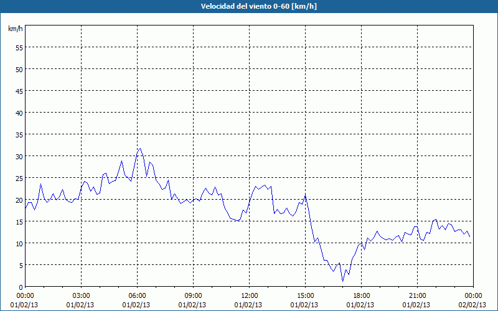Click the 21:00 time label
This screenshot has width=498, height=311.
[x=417, y=296]
